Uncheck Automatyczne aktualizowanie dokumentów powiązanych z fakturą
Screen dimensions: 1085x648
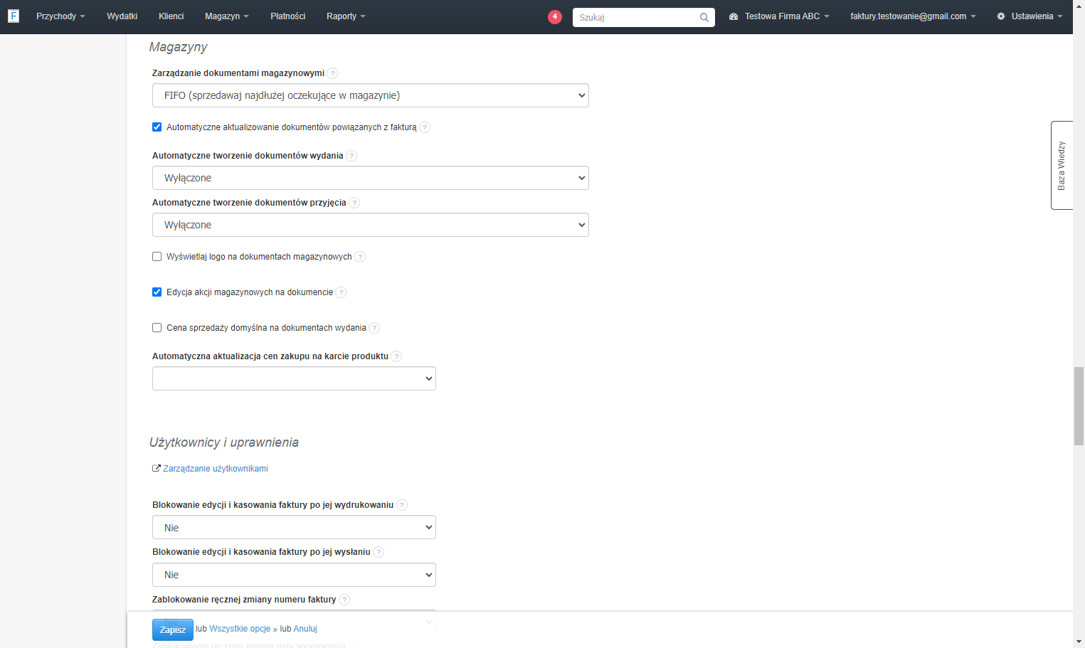click(157, 127)
